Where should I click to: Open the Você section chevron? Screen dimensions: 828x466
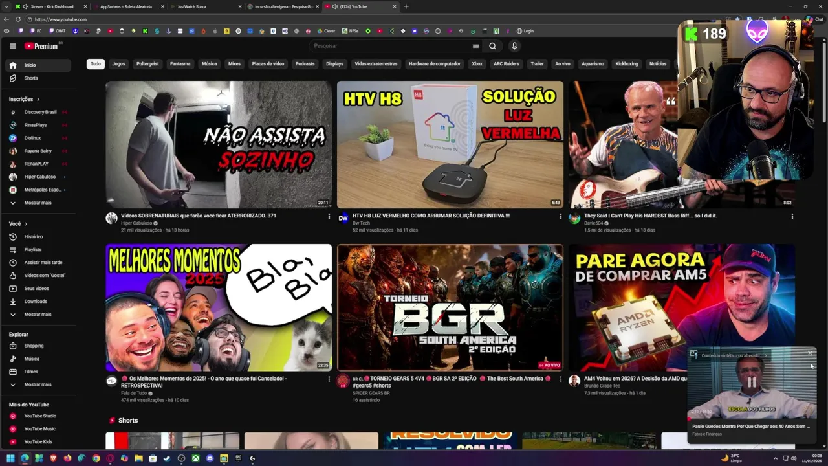pyautogui.click(x=26, y=223)
